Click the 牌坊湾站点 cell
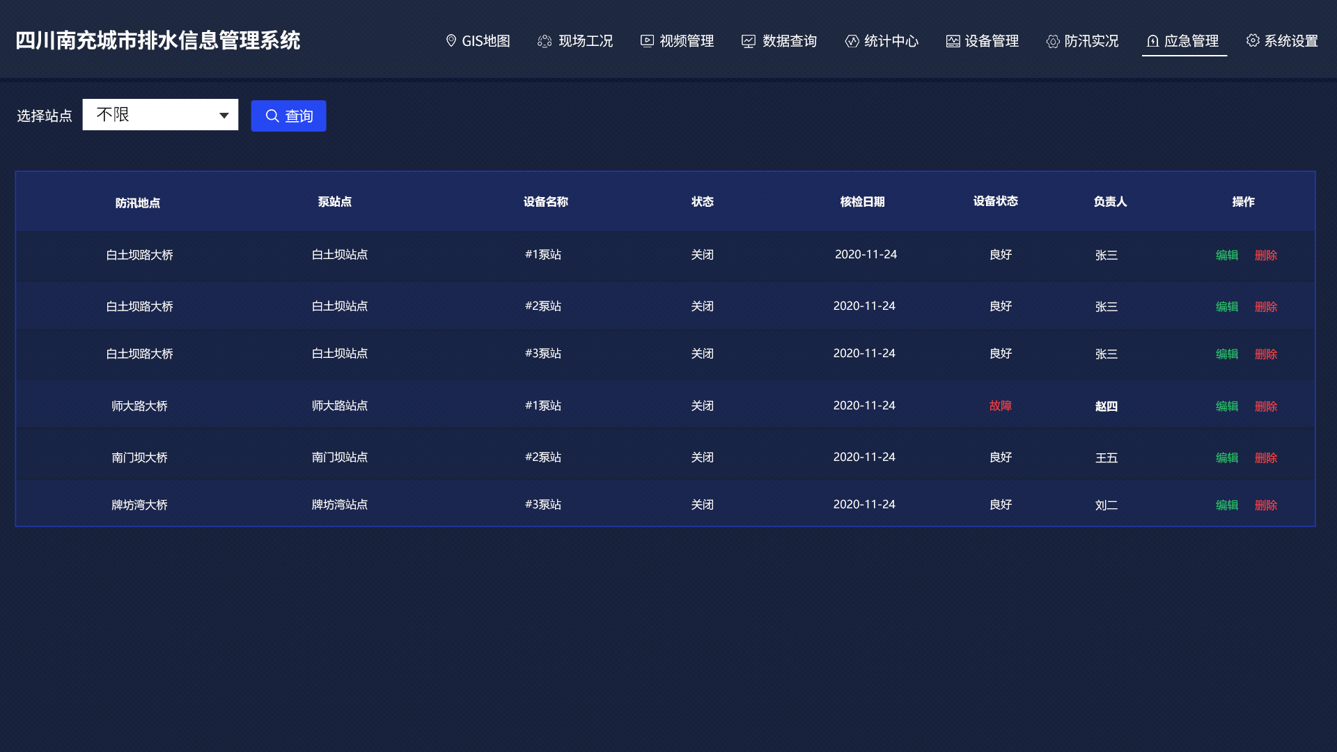This screenshot has height=752, width=1337. coord(340,505)
